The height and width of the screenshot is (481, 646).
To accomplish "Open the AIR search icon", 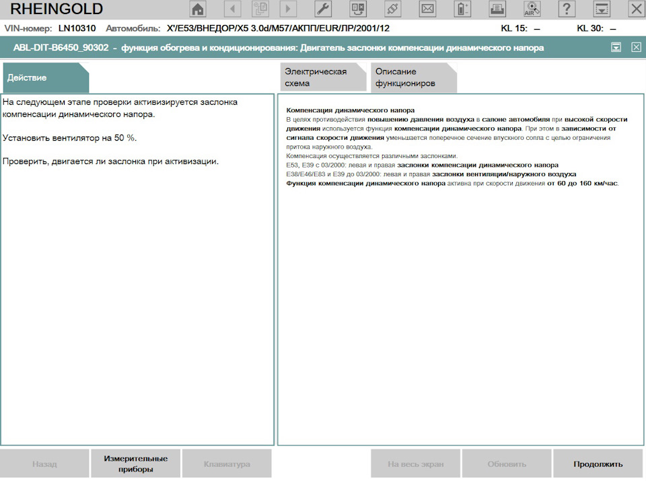I will pyautogui.click(x=532, y=9).
